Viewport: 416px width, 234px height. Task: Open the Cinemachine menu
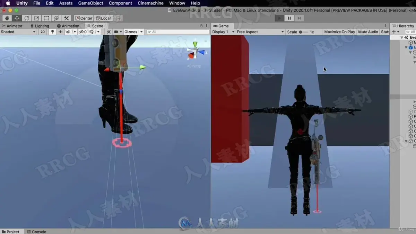coord(150,3)
